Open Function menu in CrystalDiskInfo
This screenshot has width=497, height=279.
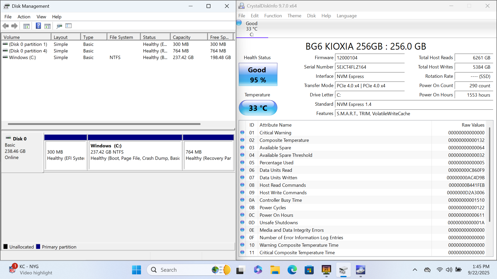pos(273,16)
